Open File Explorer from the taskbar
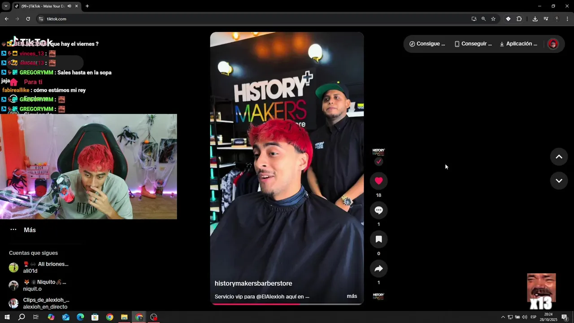574x323 pixels. 124,317
